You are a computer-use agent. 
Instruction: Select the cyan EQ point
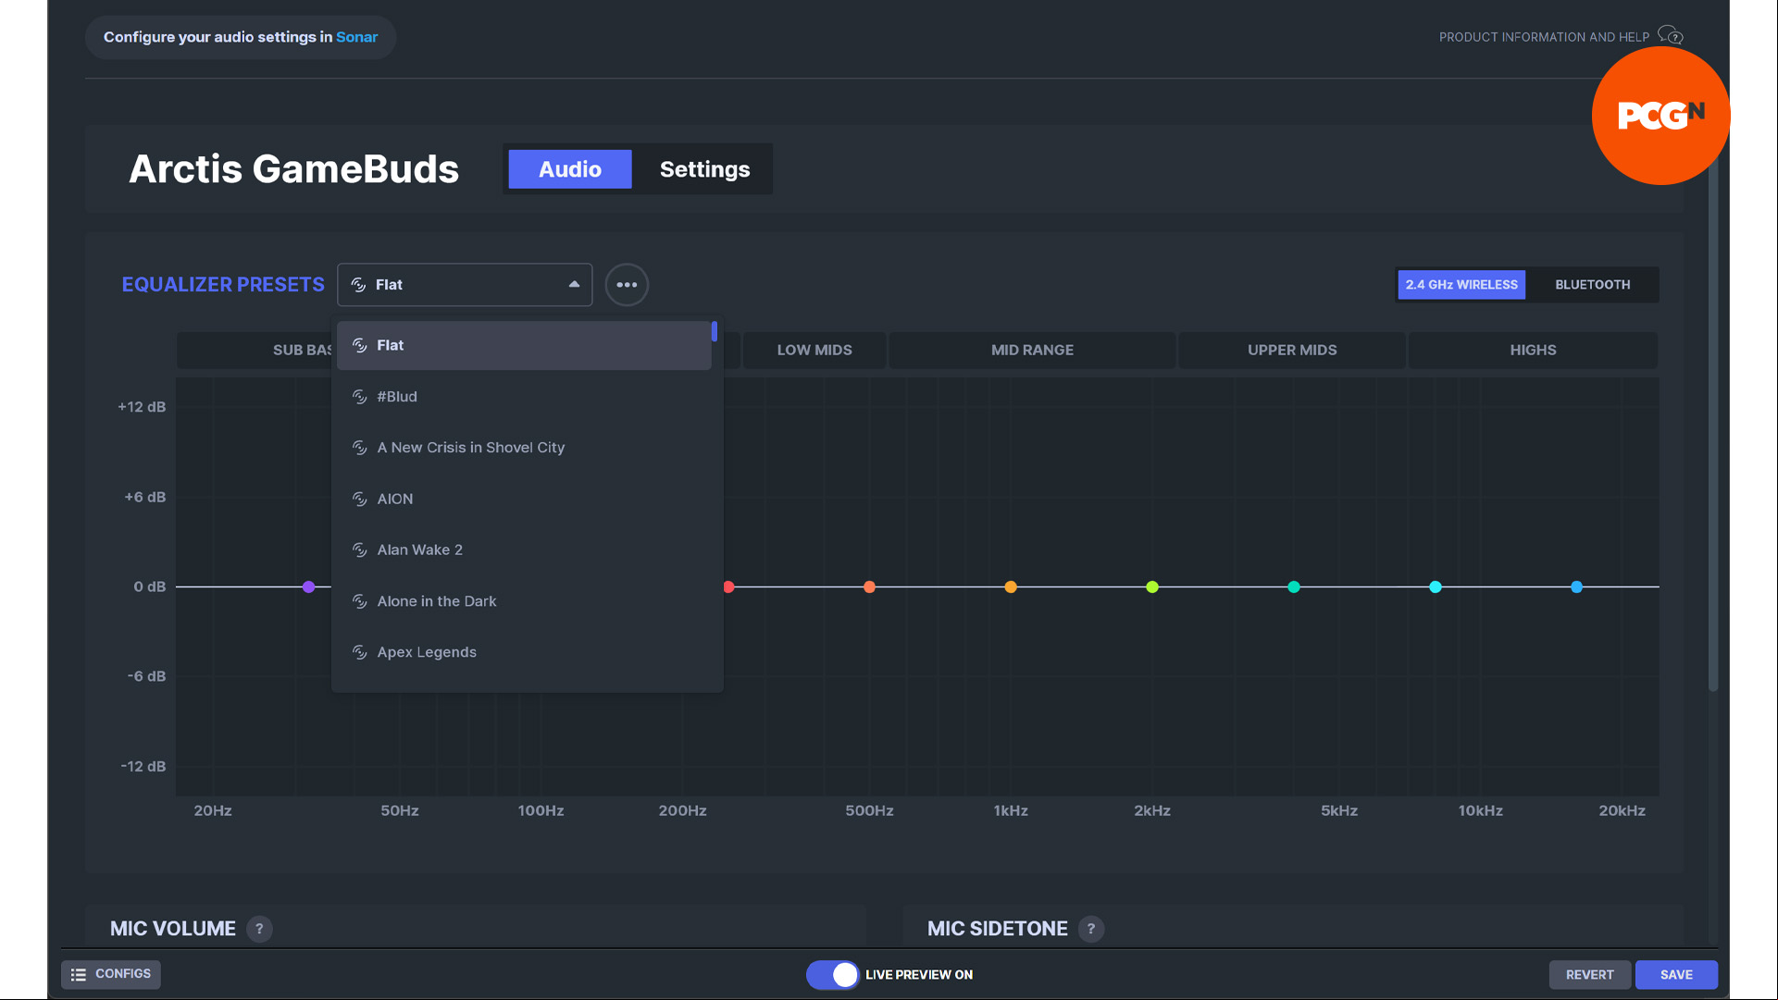point(1436,587)
